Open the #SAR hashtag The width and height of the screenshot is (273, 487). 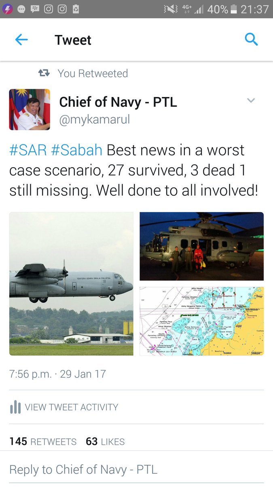tap(28, 150)
